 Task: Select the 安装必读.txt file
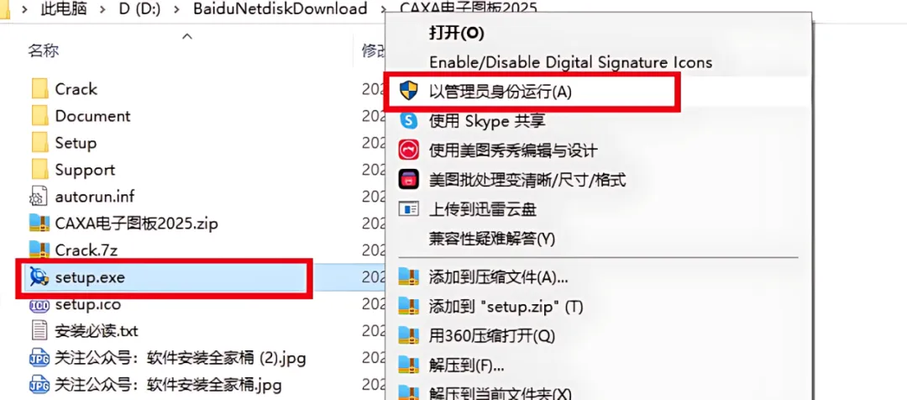pos(97,332)
